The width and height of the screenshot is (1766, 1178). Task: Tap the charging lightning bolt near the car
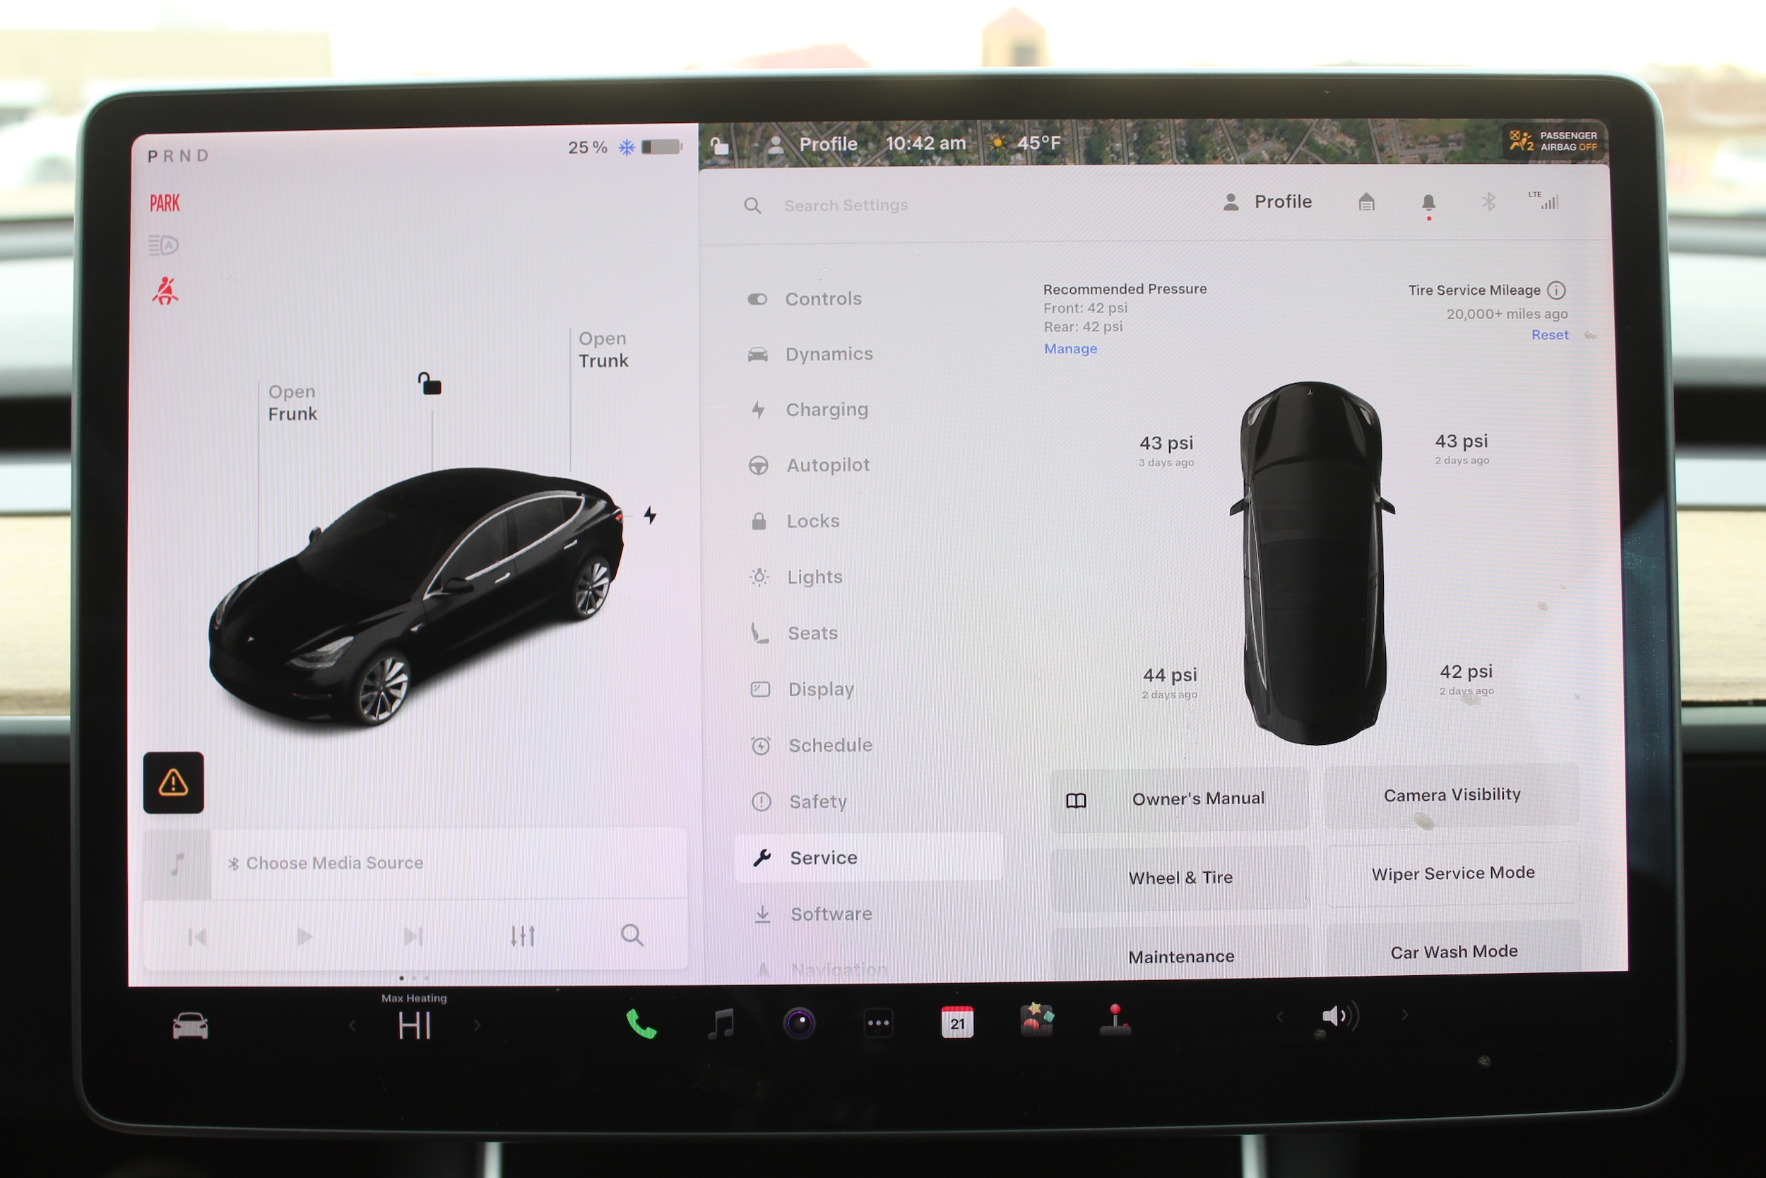pyautogui.click(x=650, y=515)
